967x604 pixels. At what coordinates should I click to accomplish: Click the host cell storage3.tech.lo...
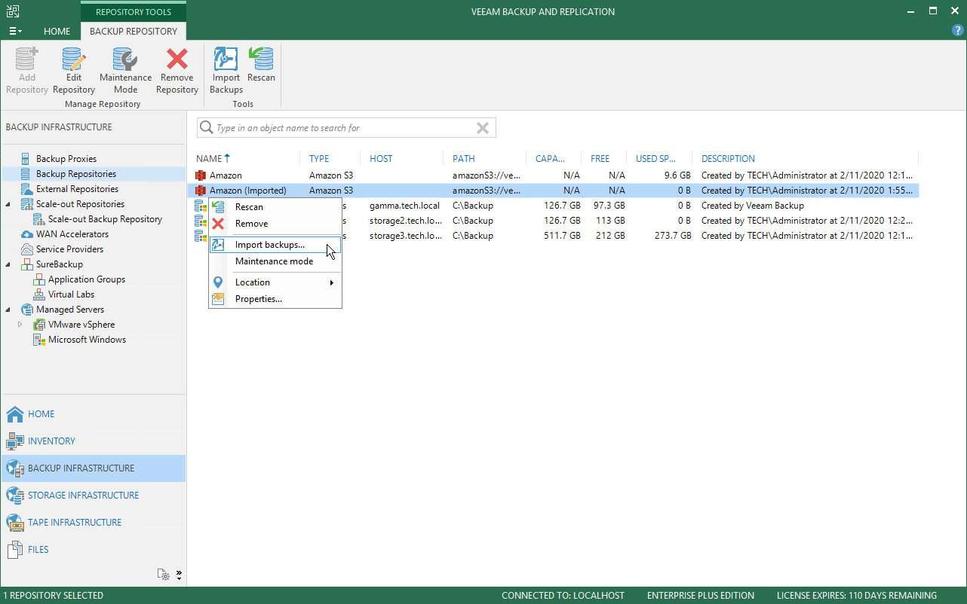[405, 236]
